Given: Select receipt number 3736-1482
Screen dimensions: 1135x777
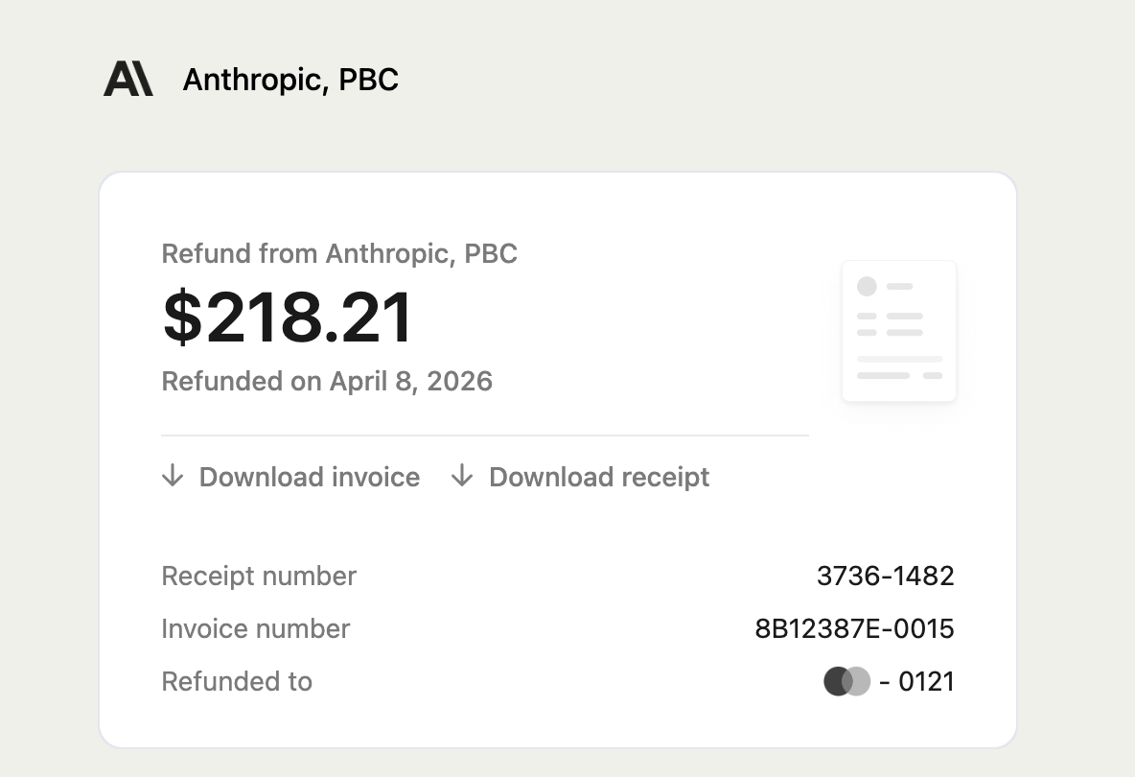Looking at the screenshot, I should coord(885,576).
